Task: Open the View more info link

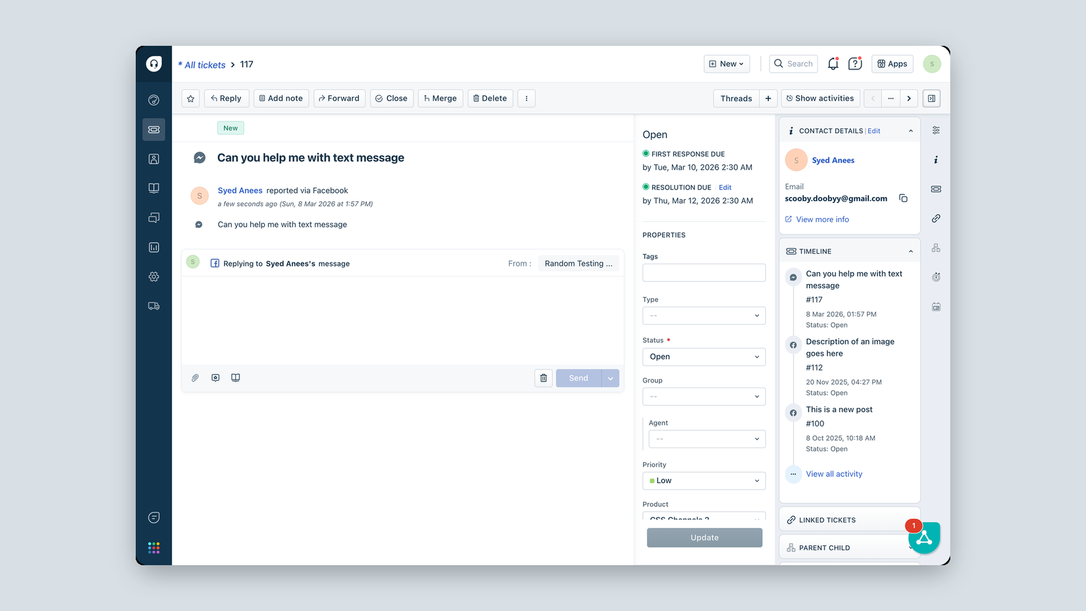Action: click(x=823, y=219)
